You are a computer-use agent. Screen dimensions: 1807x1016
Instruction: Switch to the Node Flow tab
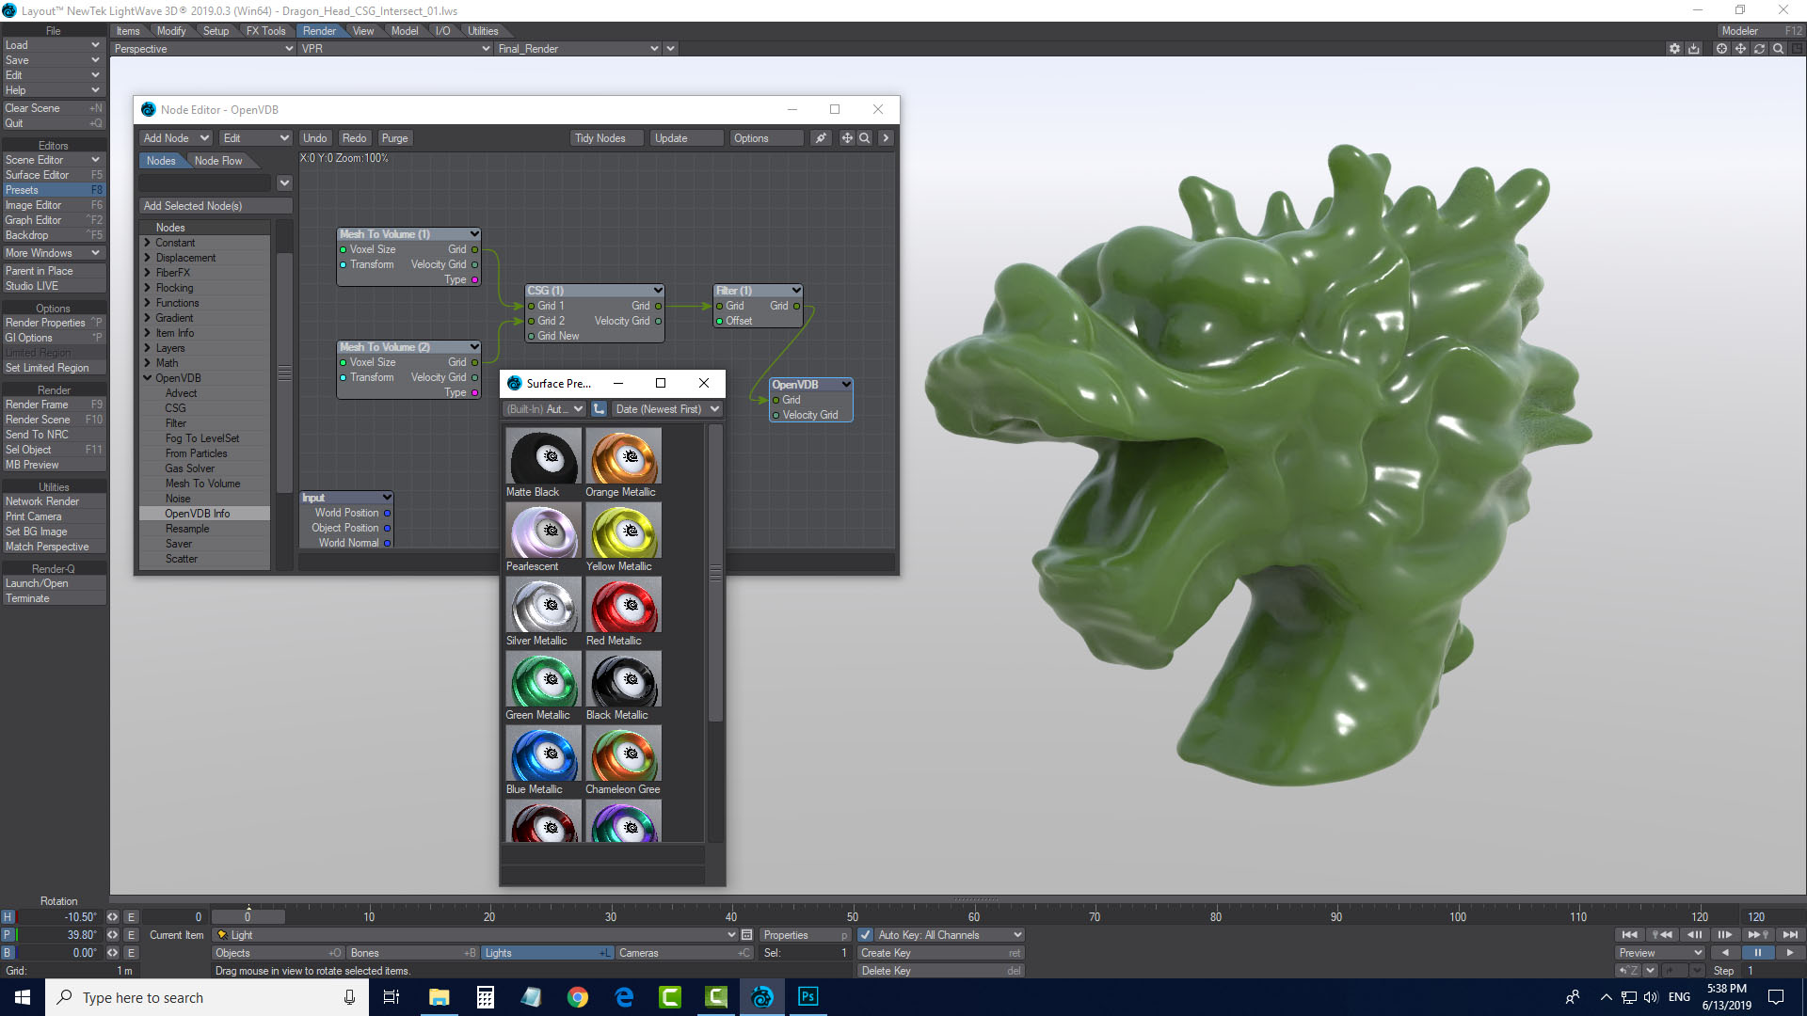(x=218, y=161)
